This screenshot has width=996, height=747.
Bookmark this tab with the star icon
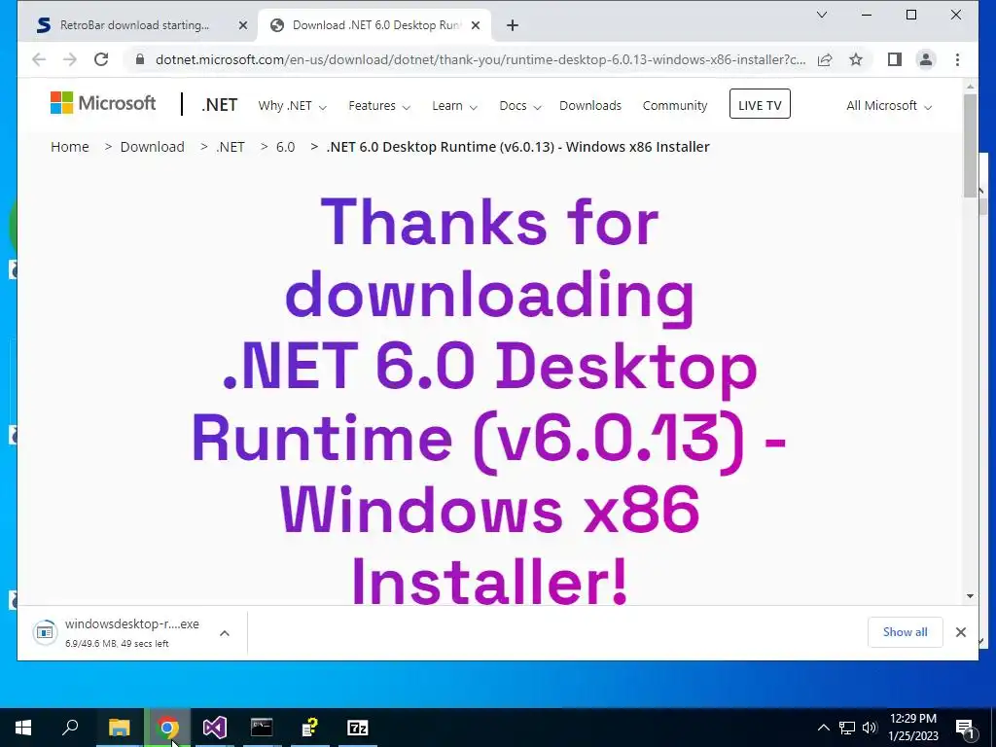tap(856, 59)
